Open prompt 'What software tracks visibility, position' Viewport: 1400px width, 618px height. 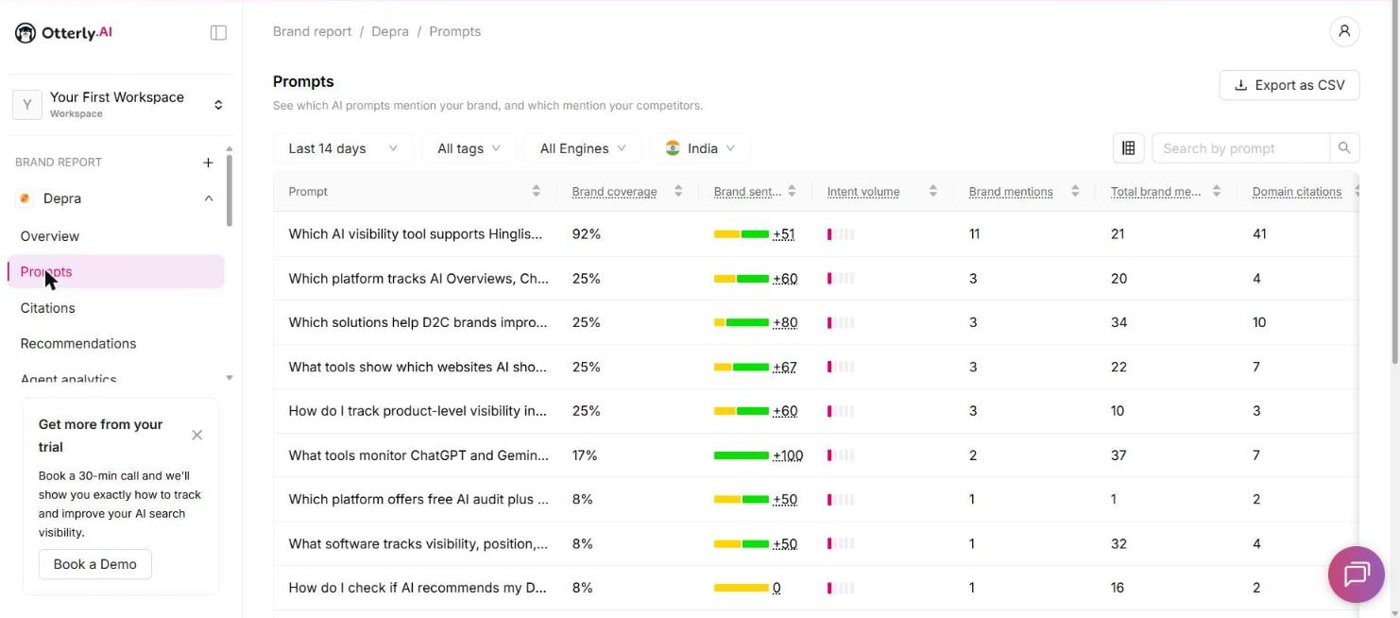(418, 543)
